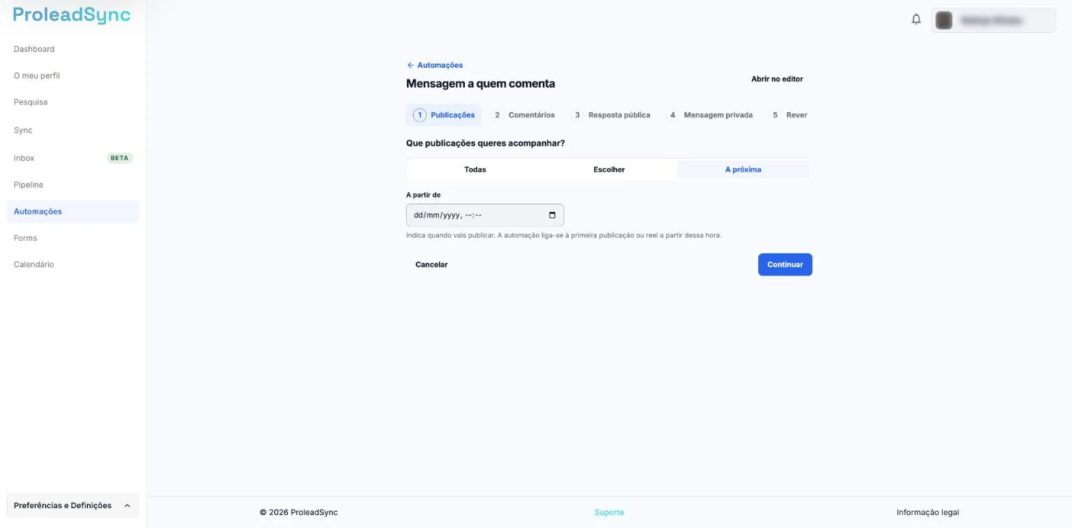
Task: Click Abrir no editor
Action: (x=777, y=79)
